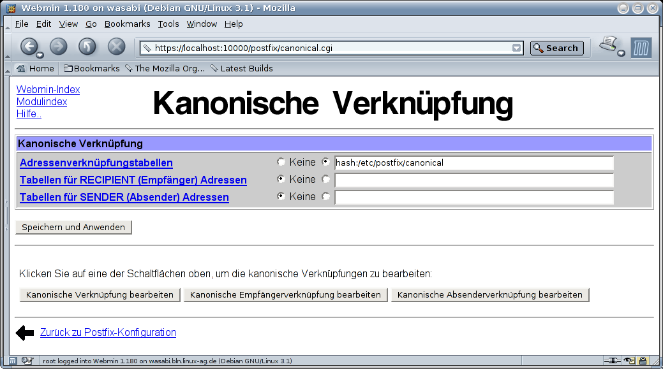Click the window menu icon in title bar

pyautogui.click(x=11, y=8)
